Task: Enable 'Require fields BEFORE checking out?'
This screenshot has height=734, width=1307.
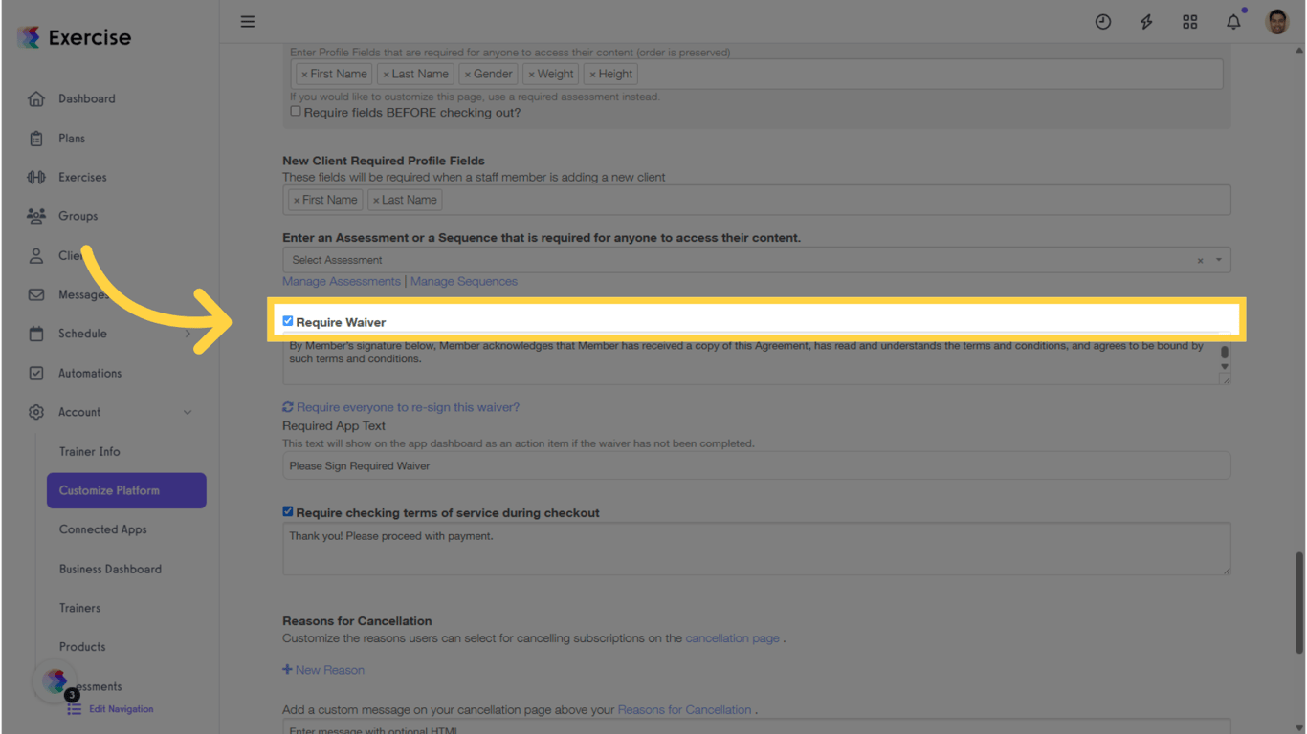Action: coord(296,110)
